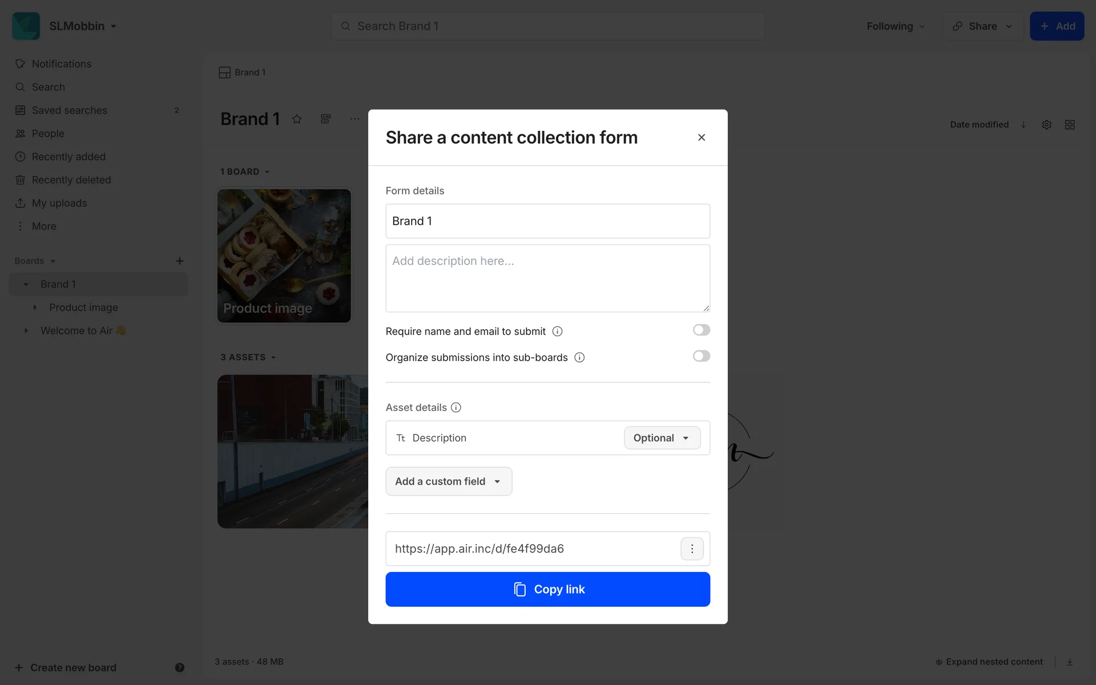The width and height of the screenshot is (1096, 685).
Task: Expand the Welcome to Air board
Action: [x=26, y=331]
